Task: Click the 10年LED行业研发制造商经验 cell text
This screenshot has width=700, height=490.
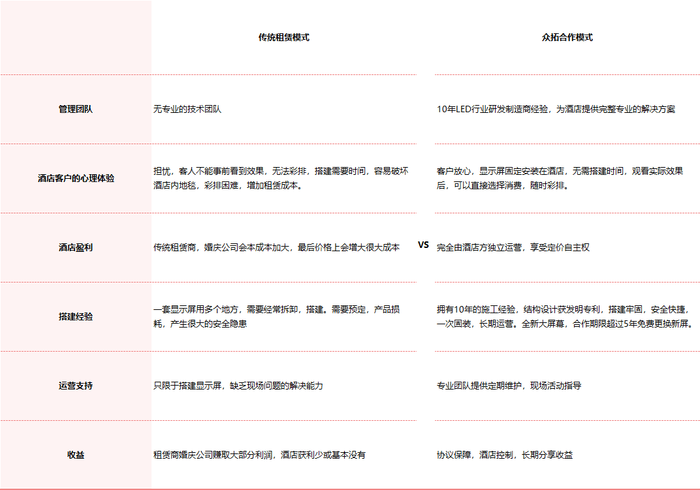Action: pyautogui.click(x=556, y=110)
